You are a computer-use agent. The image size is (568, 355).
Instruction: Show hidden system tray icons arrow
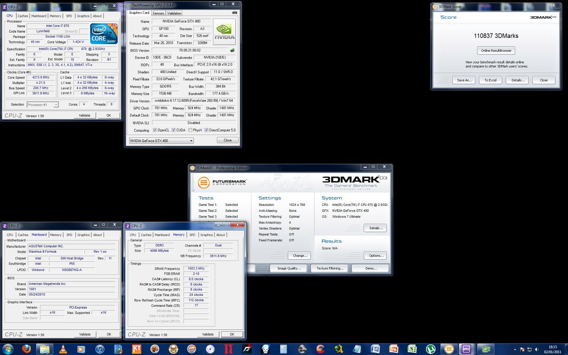click(515, 349)
